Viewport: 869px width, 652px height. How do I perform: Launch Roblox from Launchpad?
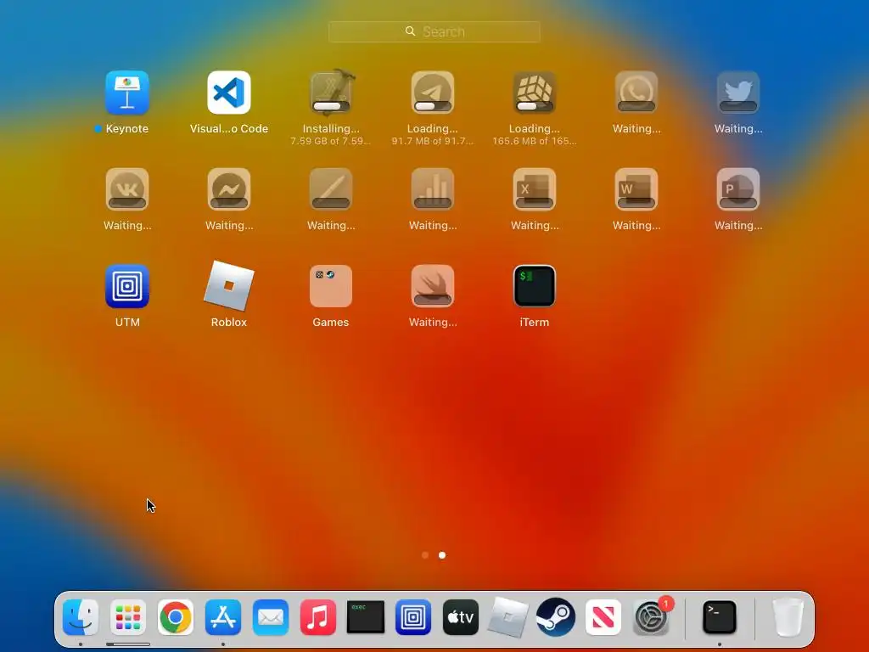(x=229, y=286)
